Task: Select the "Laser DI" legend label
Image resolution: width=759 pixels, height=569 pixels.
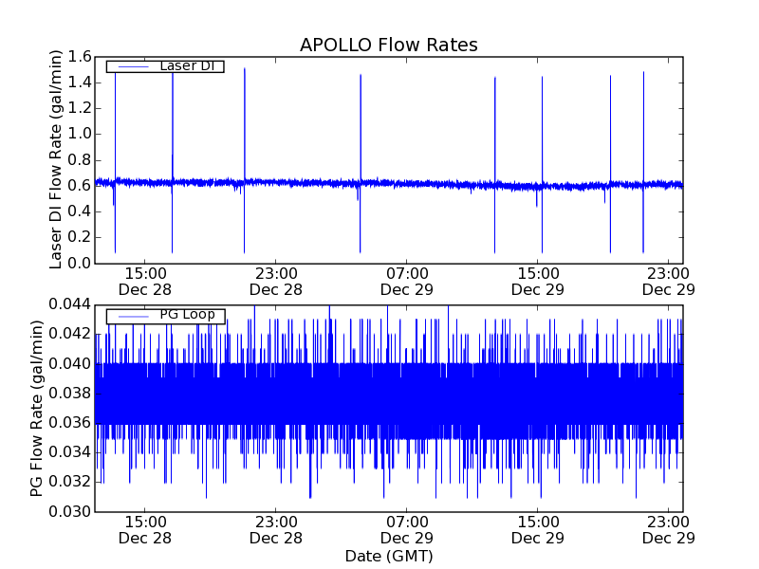Action: click(187, 65)
